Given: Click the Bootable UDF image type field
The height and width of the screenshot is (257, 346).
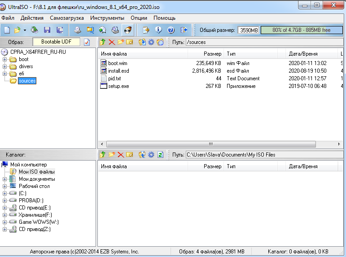Looking at the screenshot, I should coord(56,42).
